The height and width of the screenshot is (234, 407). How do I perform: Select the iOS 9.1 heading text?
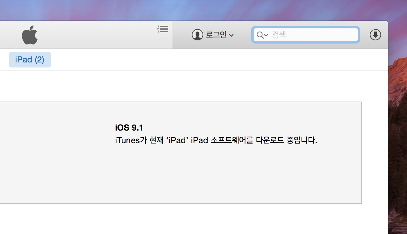point(129,128)
